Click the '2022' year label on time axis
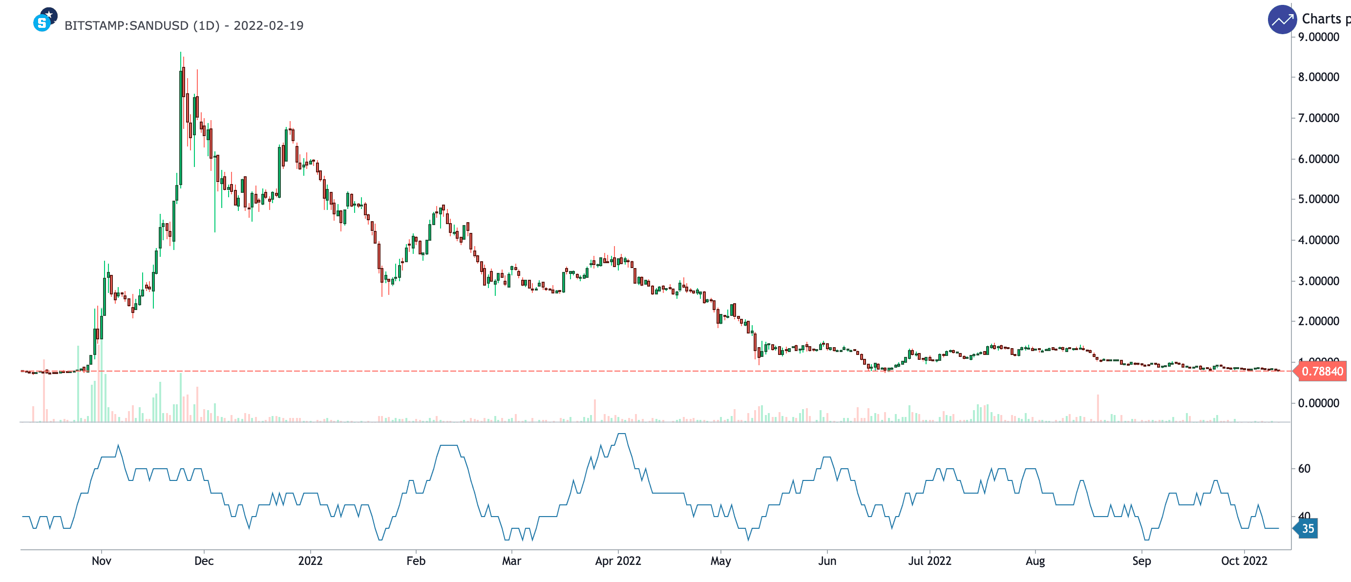This screenshot has width=1351, height=582. click(310, 561)
